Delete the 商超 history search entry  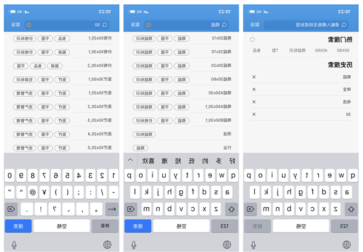[x=254, y=77]
